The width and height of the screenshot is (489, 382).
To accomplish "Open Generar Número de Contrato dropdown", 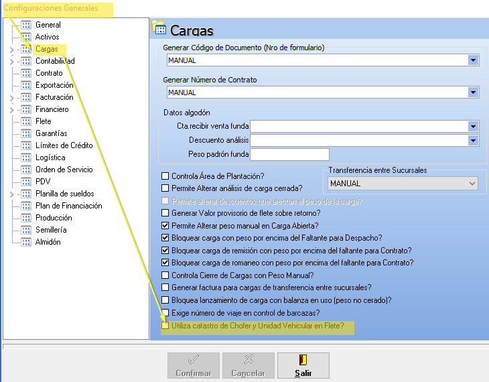I will (473, 92).
